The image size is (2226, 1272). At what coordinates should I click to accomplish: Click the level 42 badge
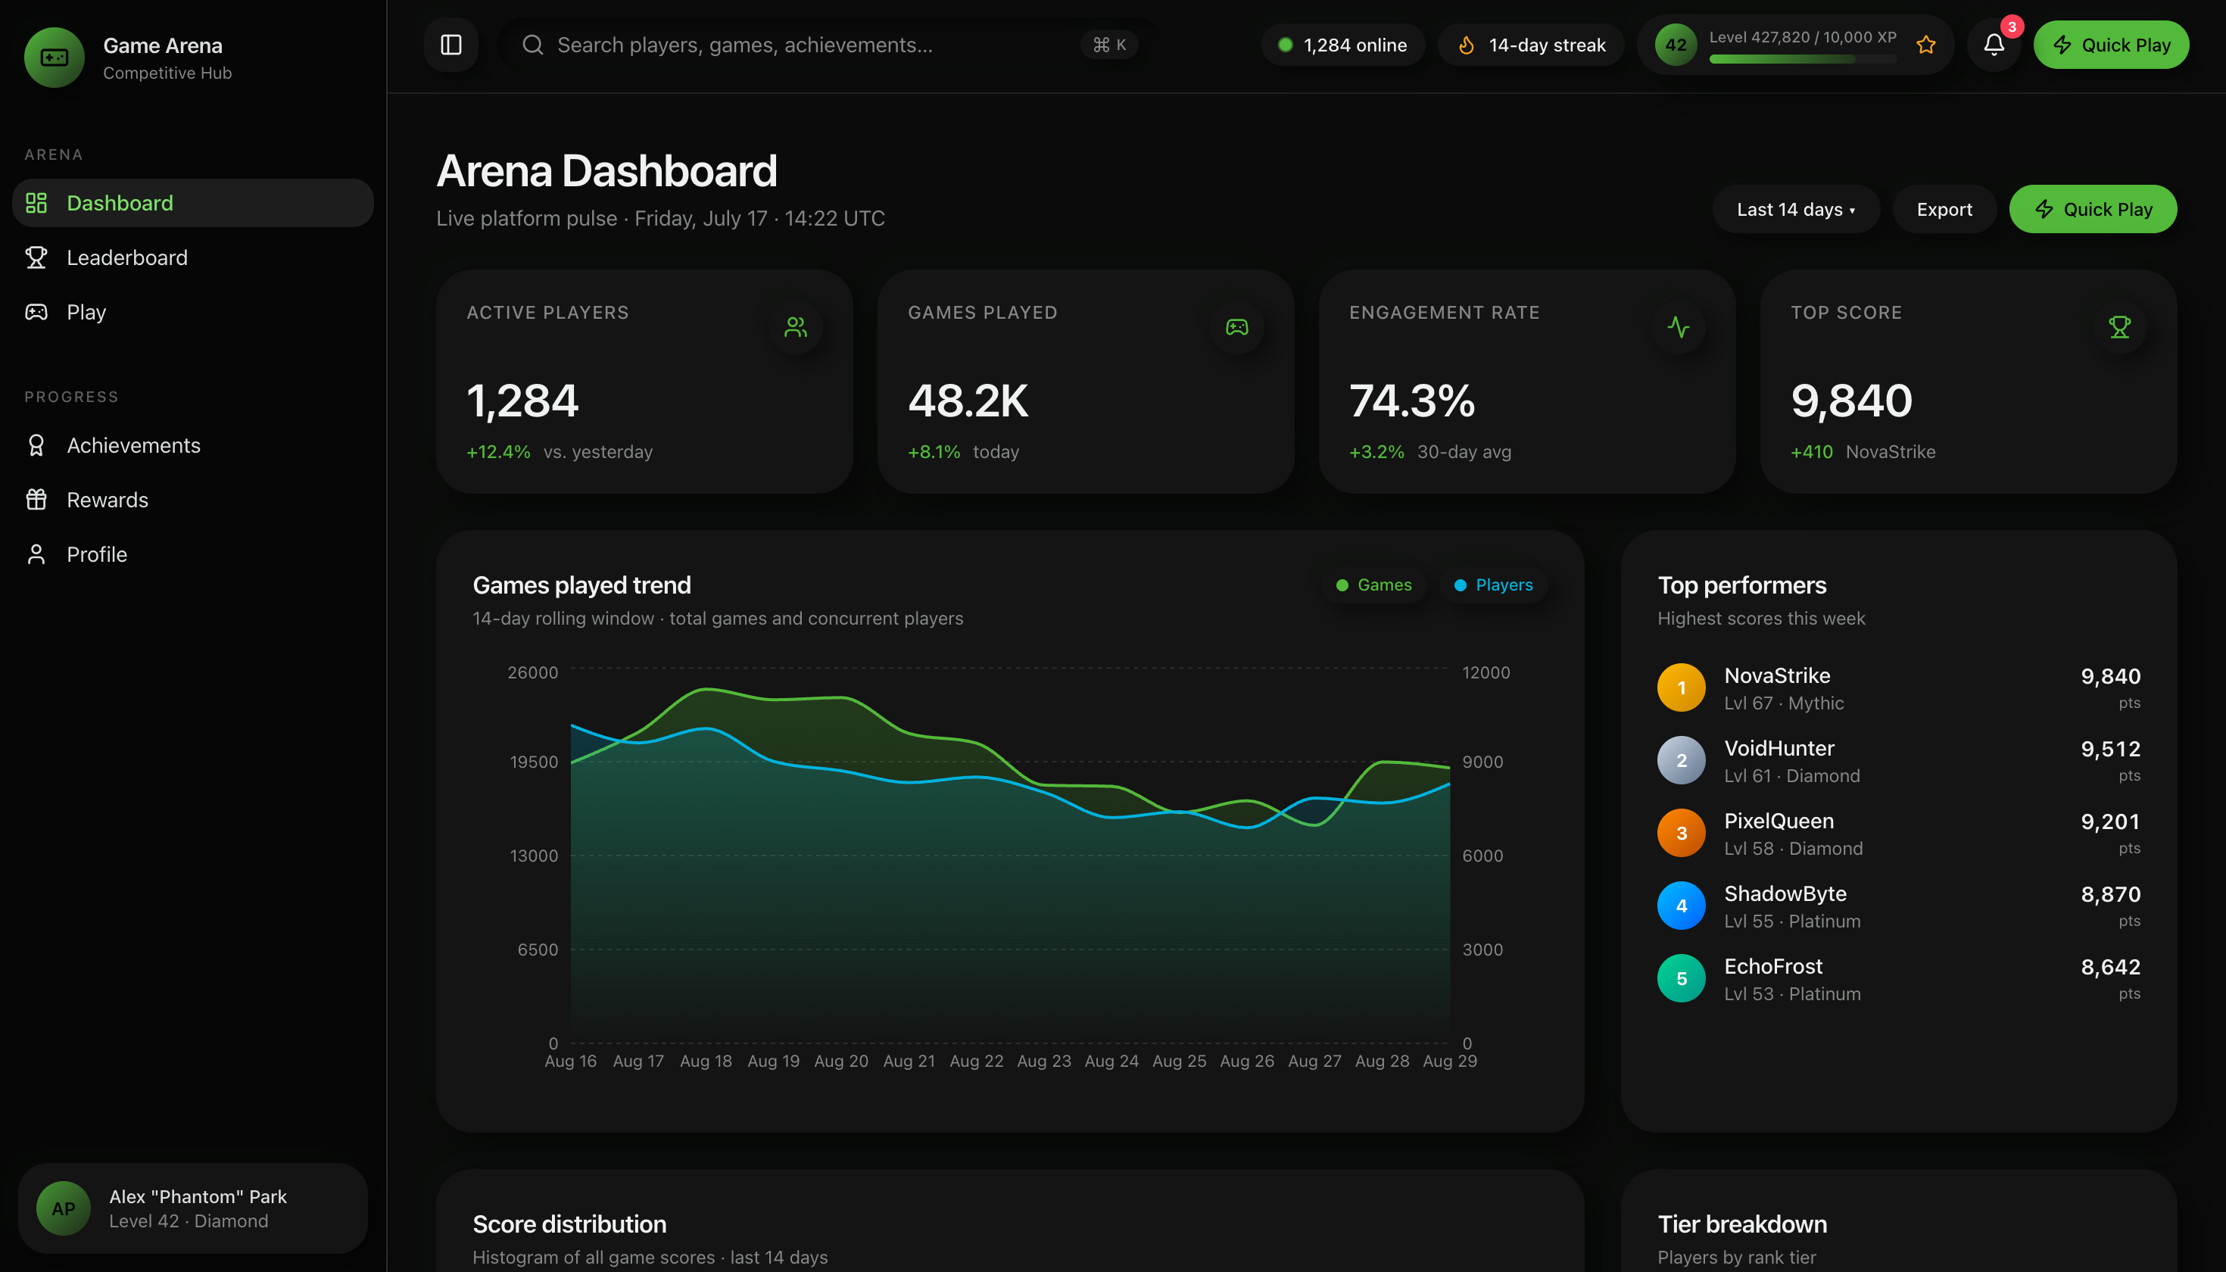pyautogui.click(x=1676, y=45)
